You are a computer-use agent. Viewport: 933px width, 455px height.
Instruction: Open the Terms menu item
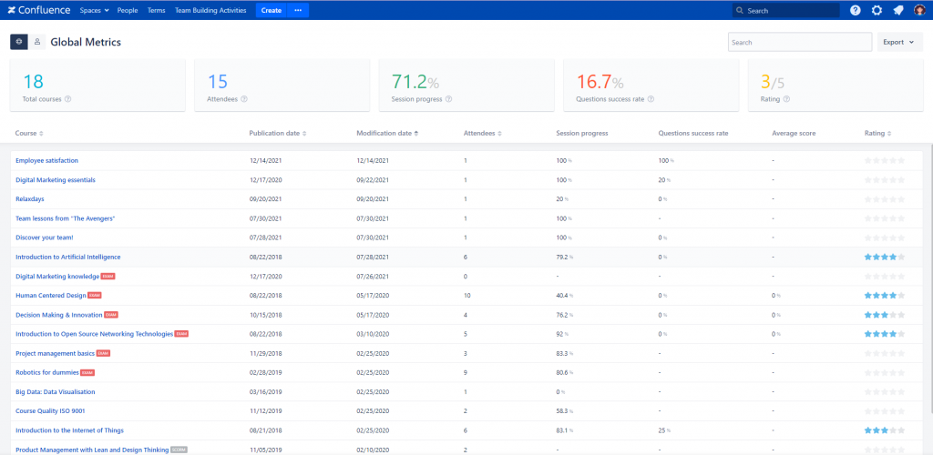click(x=156, y=10)
